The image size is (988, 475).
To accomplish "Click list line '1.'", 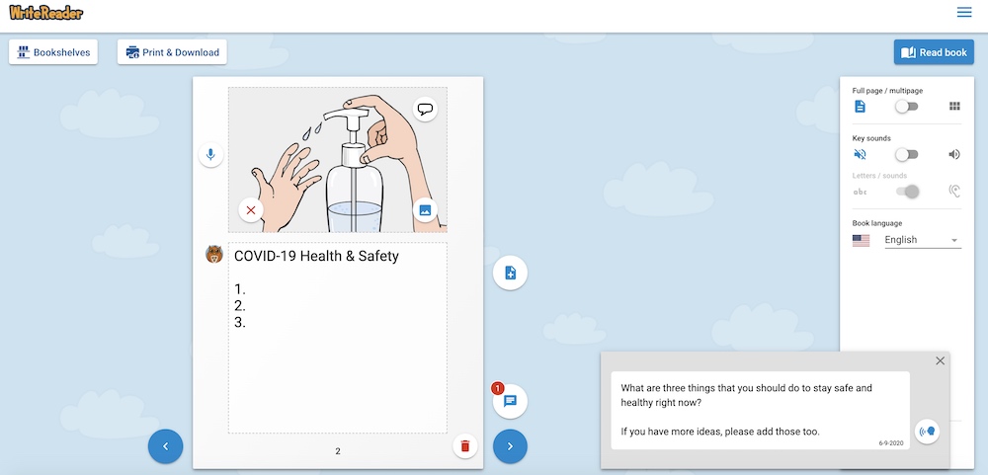I will coord(239,289).
